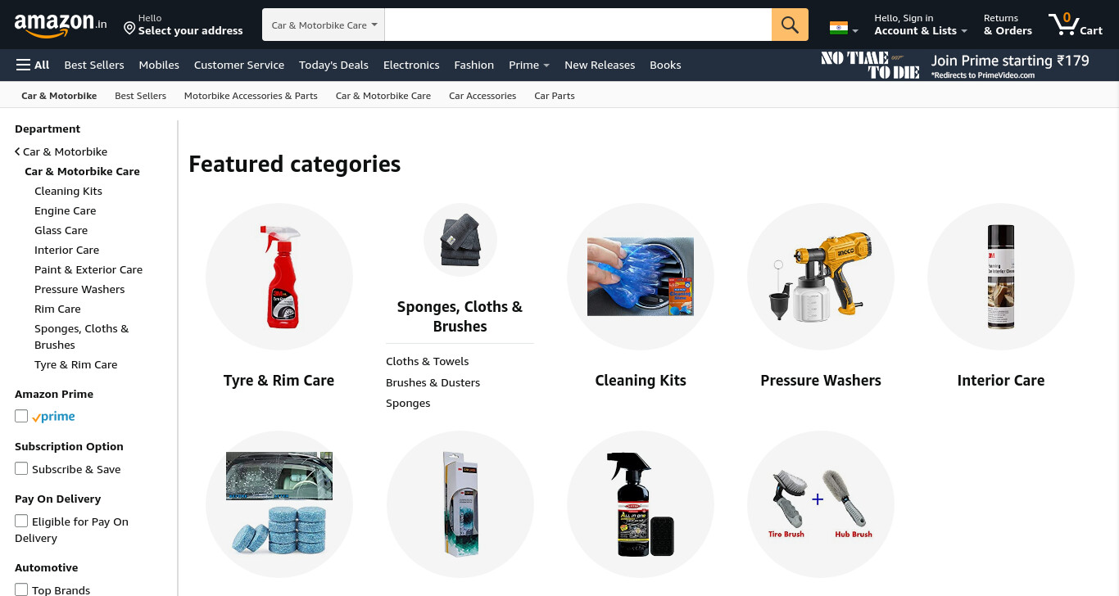Image resolution: width=1119 pixels, height=596 pixels.
Task: Open the Brushes & Dusters link
Action: pos(433,382)
